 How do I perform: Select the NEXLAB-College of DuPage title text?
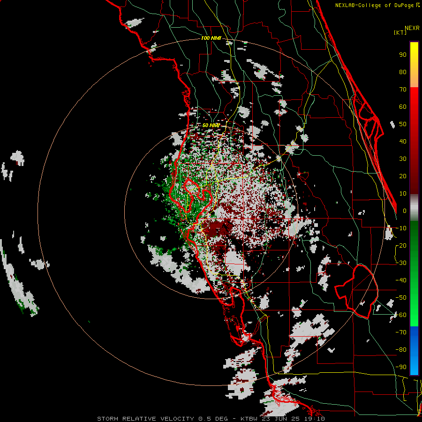pyautogui.click(x=377, y=5)
